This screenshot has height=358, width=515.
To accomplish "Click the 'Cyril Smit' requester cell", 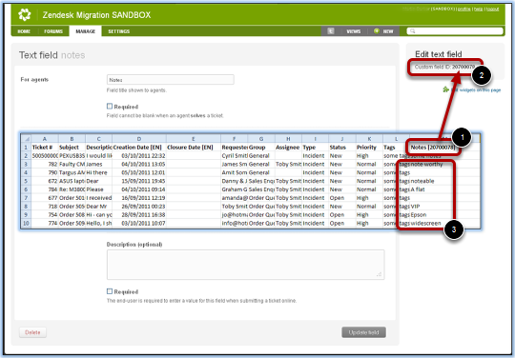I will tap(235, 156).
